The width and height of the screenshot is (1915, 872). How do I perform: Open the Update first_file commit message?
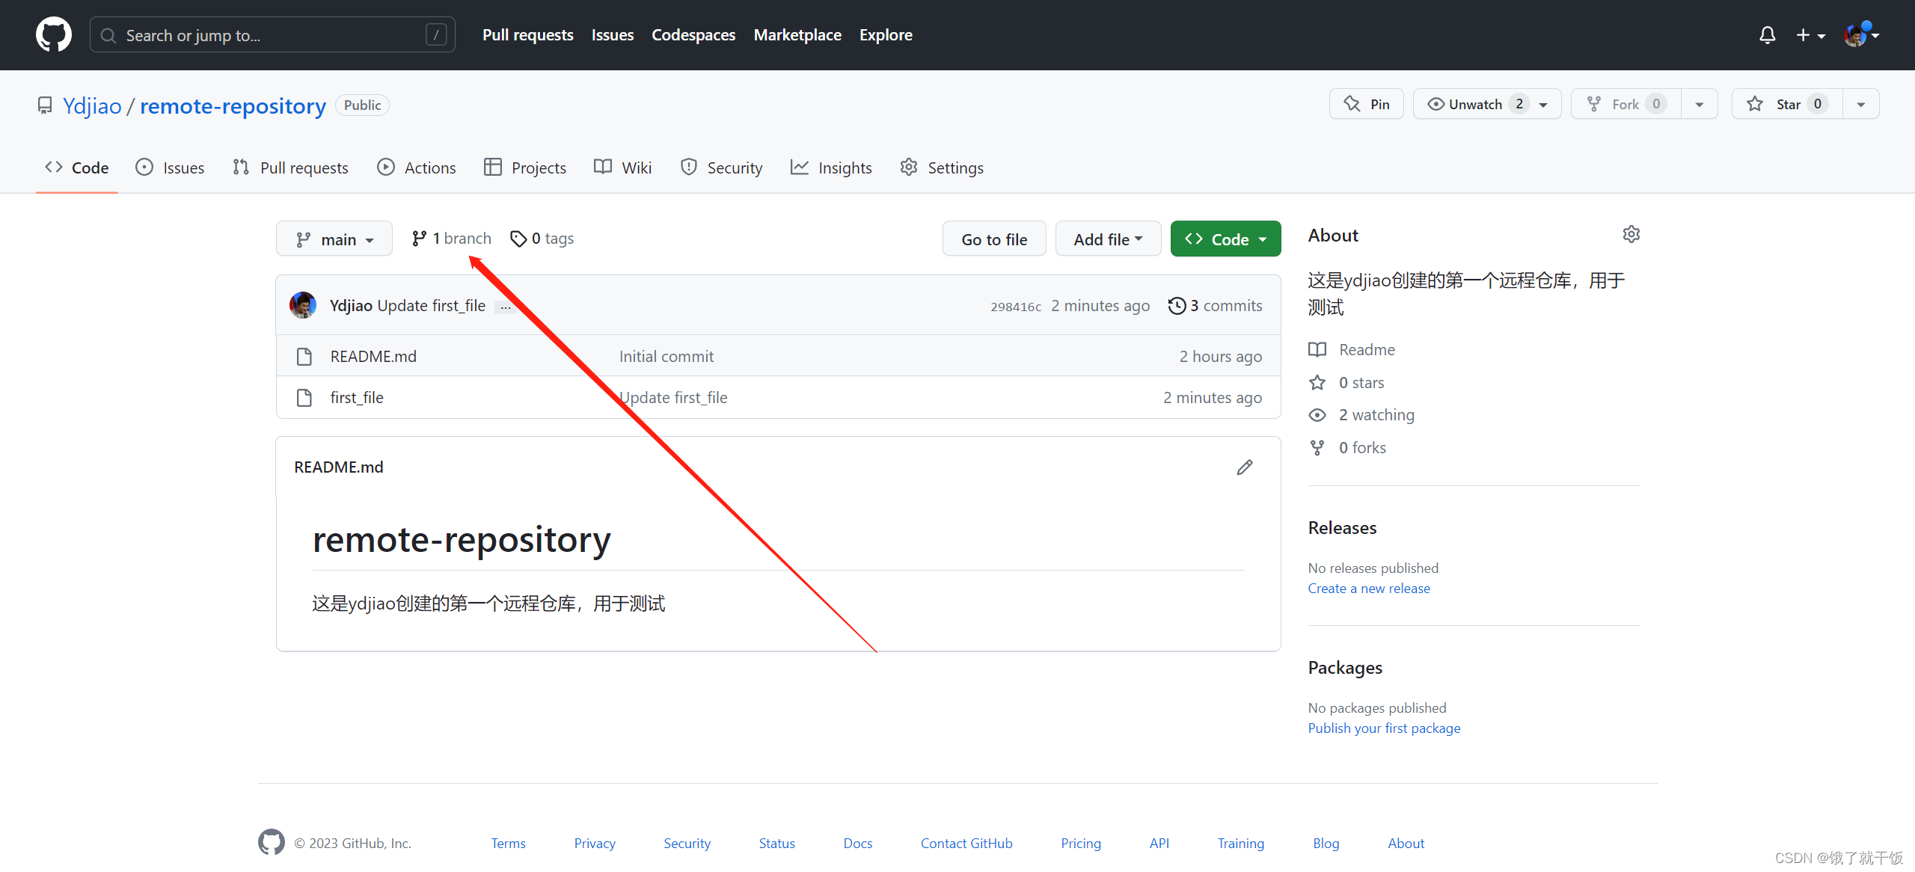(x=432, y=306)
